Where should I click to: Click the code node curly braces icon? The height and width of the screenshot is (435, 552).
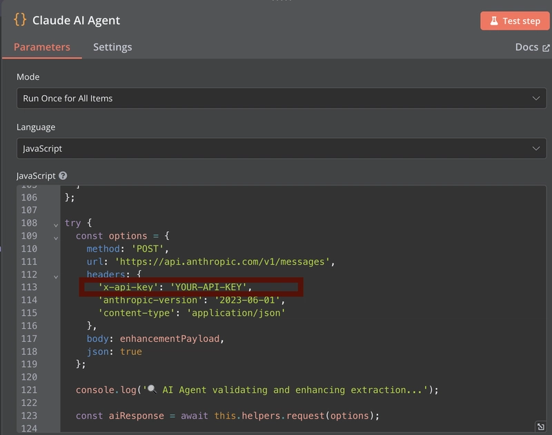(20, 20)
